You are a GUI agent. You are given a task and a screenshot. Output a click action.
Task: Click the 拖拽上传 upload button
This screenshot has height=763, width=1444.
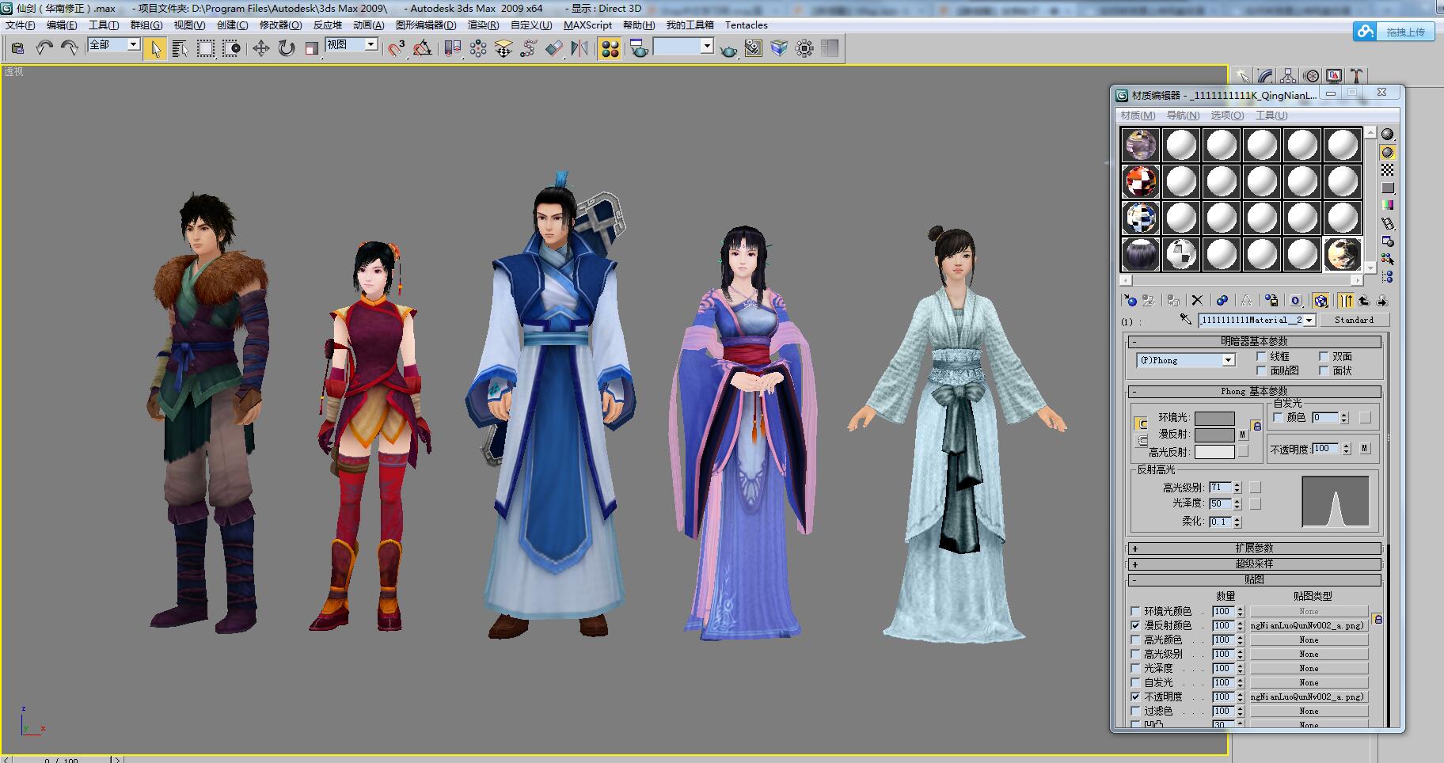1394,32
